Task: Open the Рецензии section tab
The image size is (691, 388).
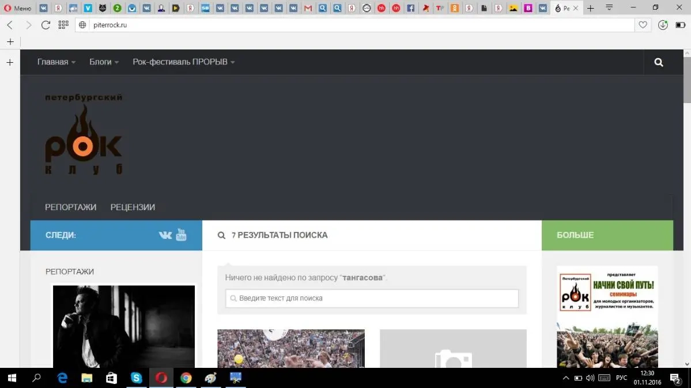Action: (x=133, y=207)
